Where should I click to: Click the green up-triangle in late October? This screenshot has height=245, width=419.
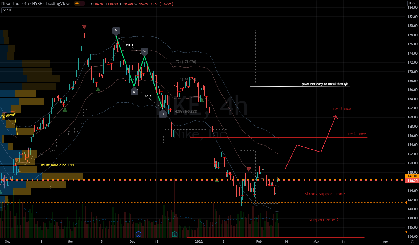(x=65, y=110)
